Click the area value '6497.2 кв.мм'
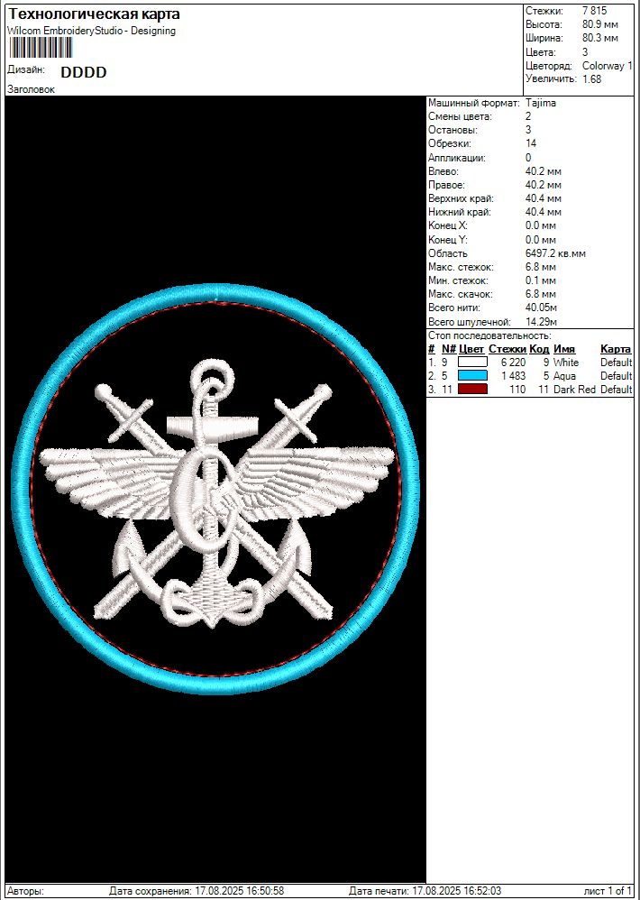The image size is (640, 900). 555,253
